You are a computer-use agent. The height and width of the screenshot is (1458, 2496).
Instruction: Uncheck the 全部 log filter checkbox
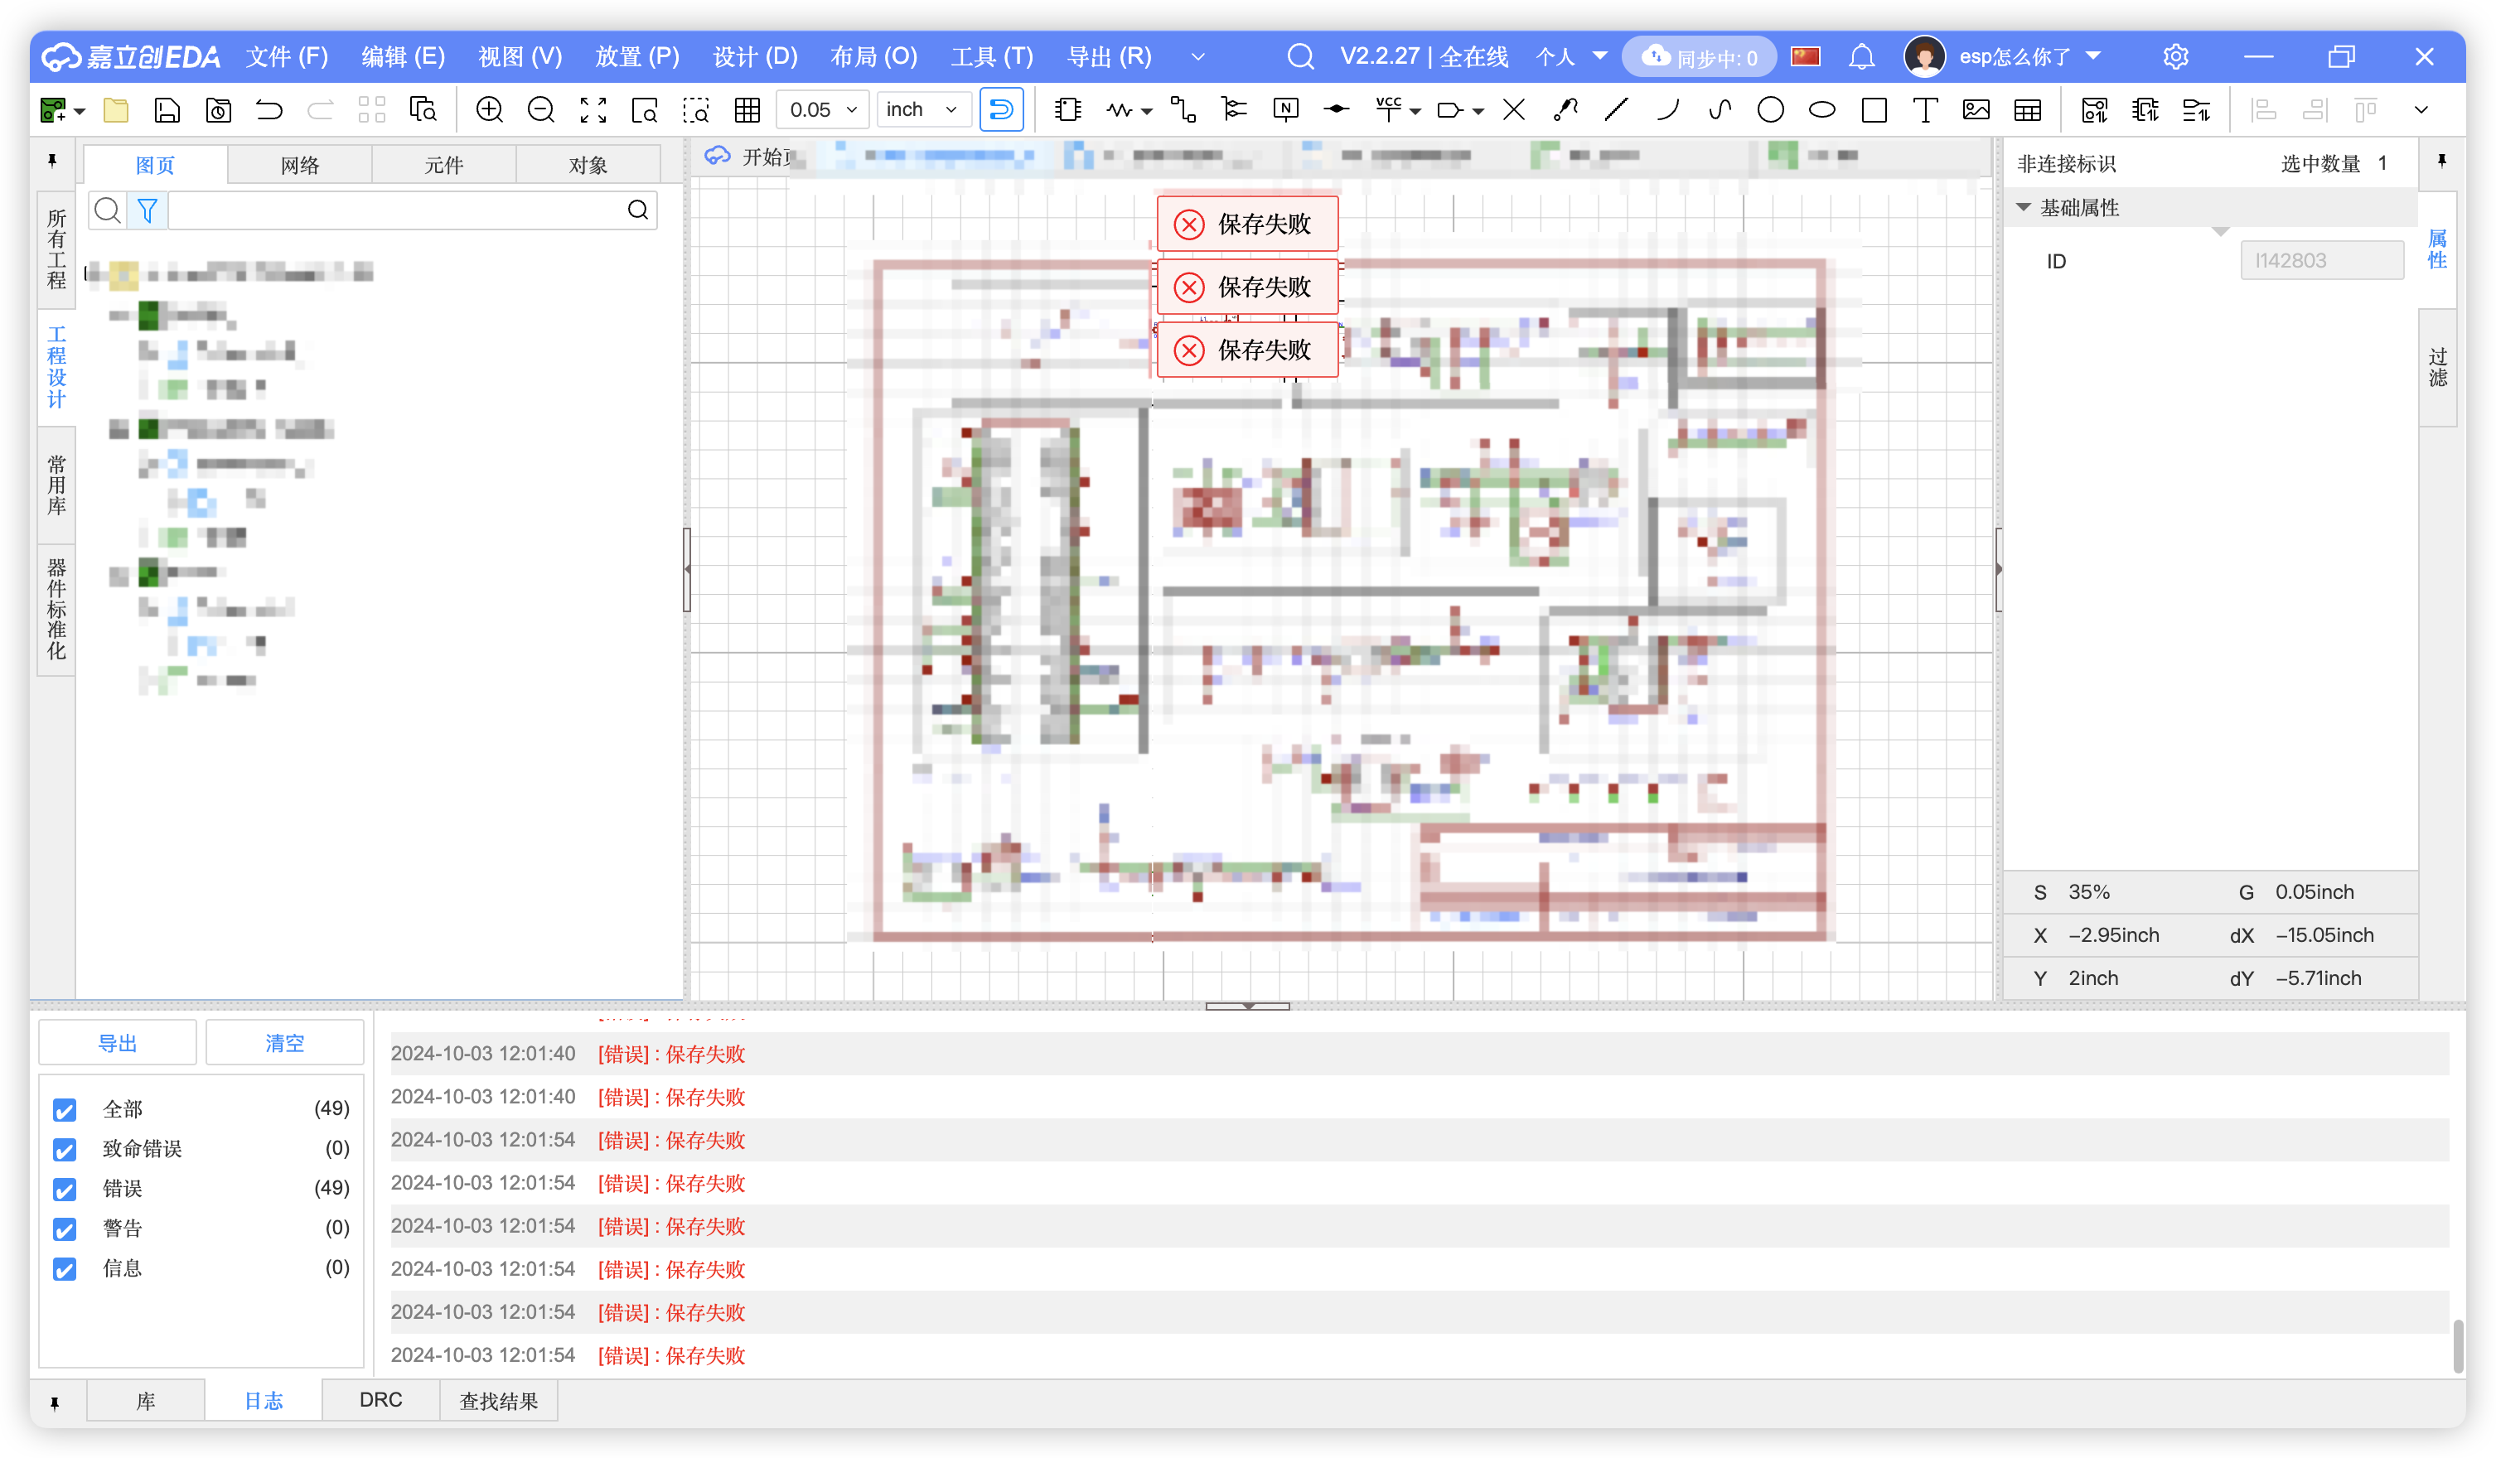coord(65,1109)
